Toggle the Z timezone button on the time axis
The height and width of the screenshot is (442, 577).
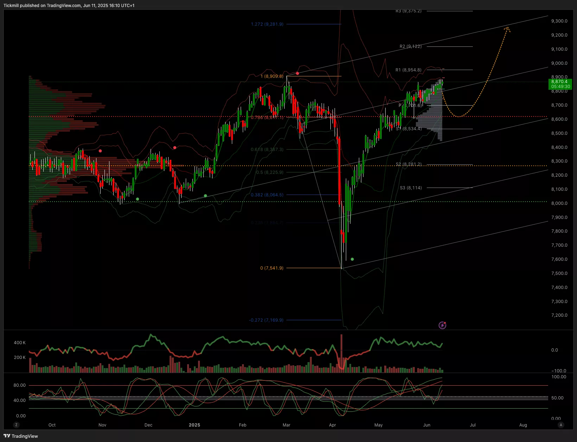coord(16,425)
